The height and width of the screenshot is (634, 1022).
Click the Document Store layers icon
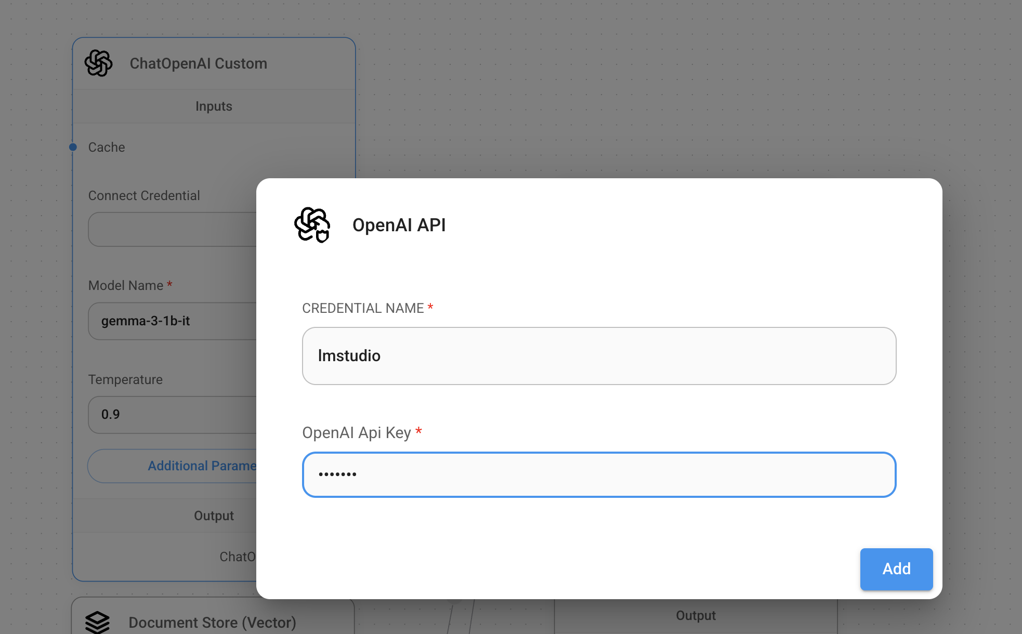(97, 622)
